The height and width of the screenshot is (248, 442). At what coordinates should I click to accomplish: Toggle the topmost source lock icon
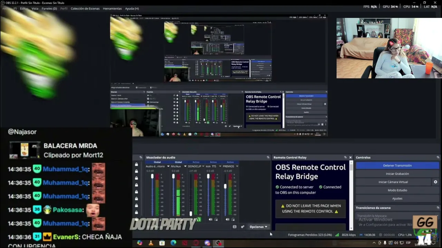(x=136, y=165)
